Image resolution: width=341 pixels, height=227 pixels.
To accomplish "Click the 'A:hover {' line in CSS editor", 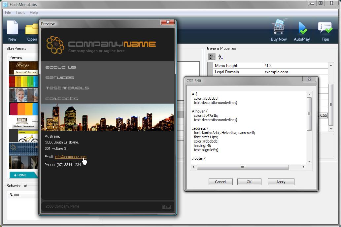I will (200, 111).
